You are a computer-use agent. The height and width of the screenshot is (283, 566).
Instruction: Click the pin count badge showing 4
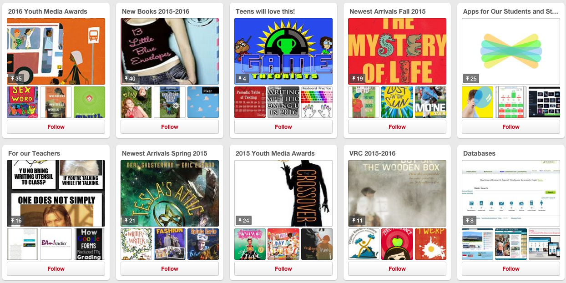242,79
